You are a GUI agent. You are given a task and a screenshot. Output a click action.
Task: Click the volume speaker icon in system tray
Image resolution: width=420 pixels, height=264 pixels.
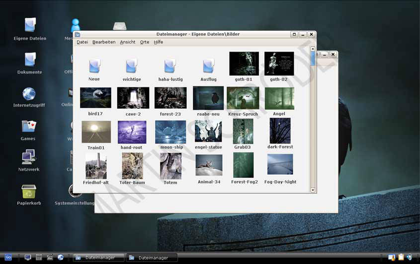(x=410, y=257)
